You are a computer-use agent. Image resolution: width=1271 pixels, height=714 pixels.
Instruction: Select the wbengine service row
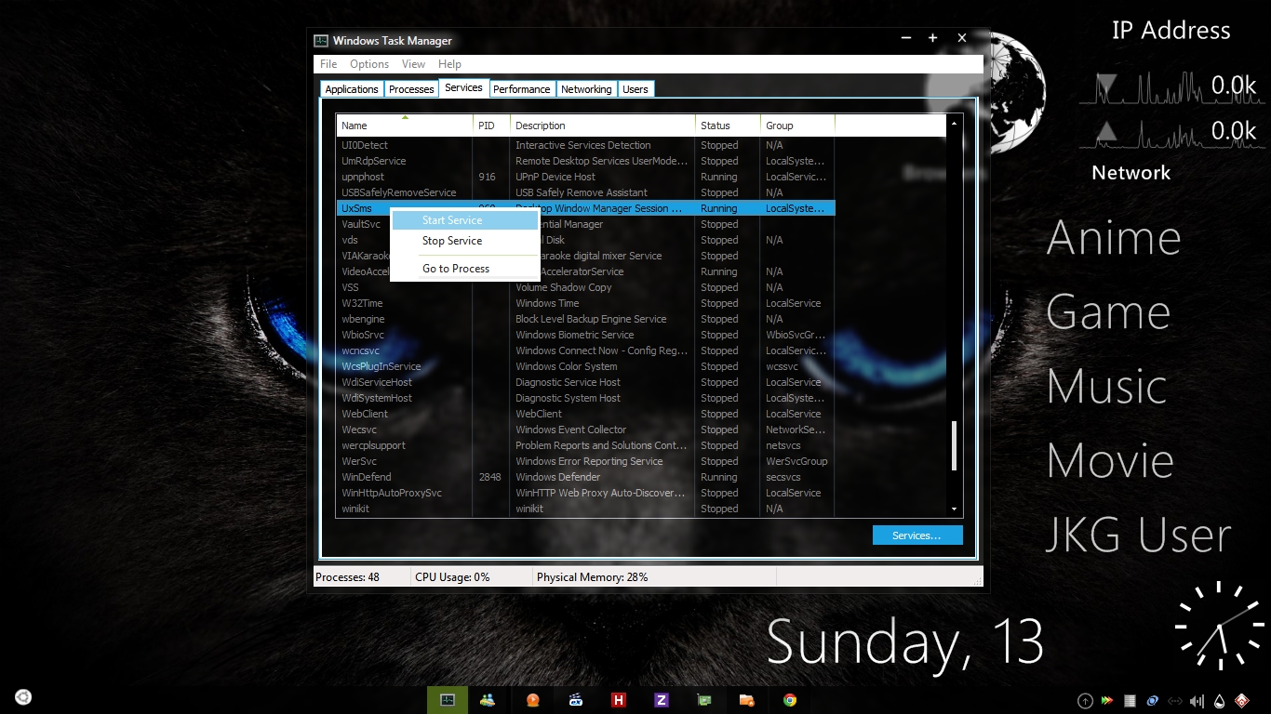[586, 319]
